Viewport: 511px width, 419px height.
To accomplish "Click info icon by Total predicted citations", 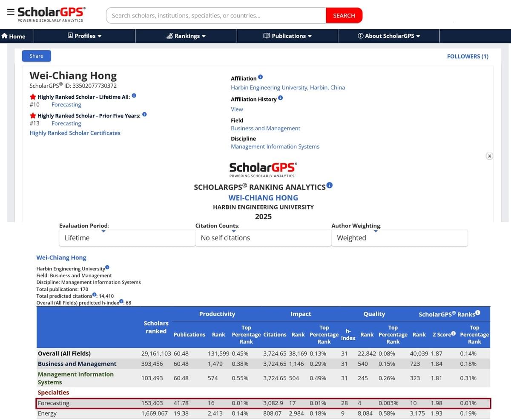I will (x=95, y=294).
